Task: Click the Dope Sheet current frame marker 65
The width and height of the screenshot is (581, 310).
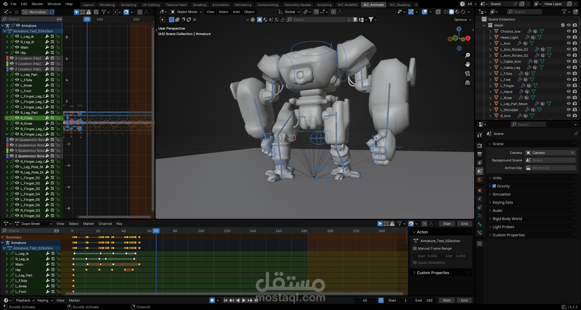Action: 156,231
